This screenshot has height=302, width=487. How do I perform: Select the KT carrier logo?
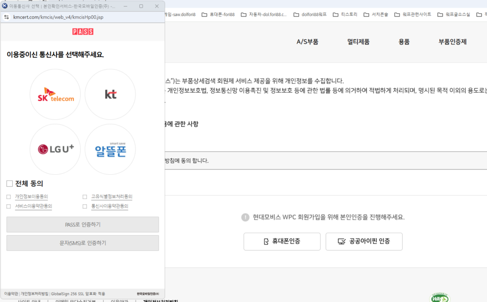tap(110, 94)
